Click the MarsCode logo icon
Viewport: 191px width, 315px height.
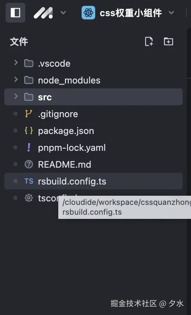point(43,13)
